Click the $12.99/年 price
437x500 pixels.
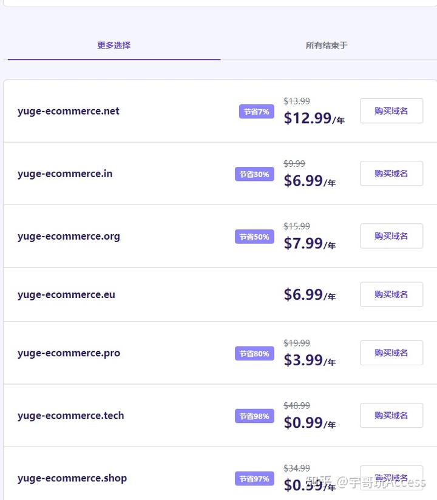point(314,118)
